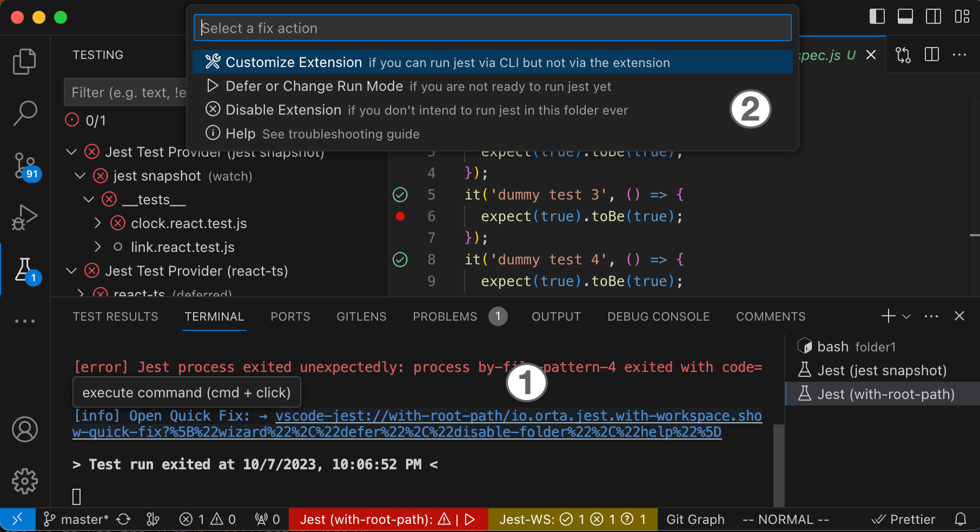Open the vscode-jest quick fix link
This screenshot has width=980, height=532.
418,424
